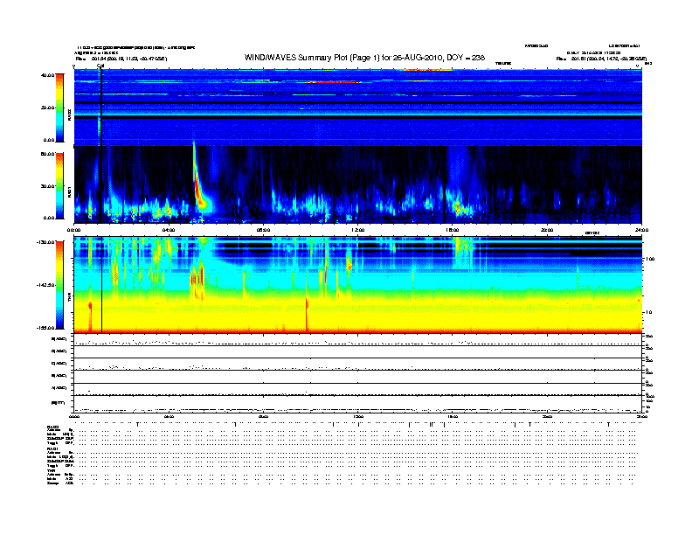
Task: Click the TNR color scale bar
Action: (59, 285)
